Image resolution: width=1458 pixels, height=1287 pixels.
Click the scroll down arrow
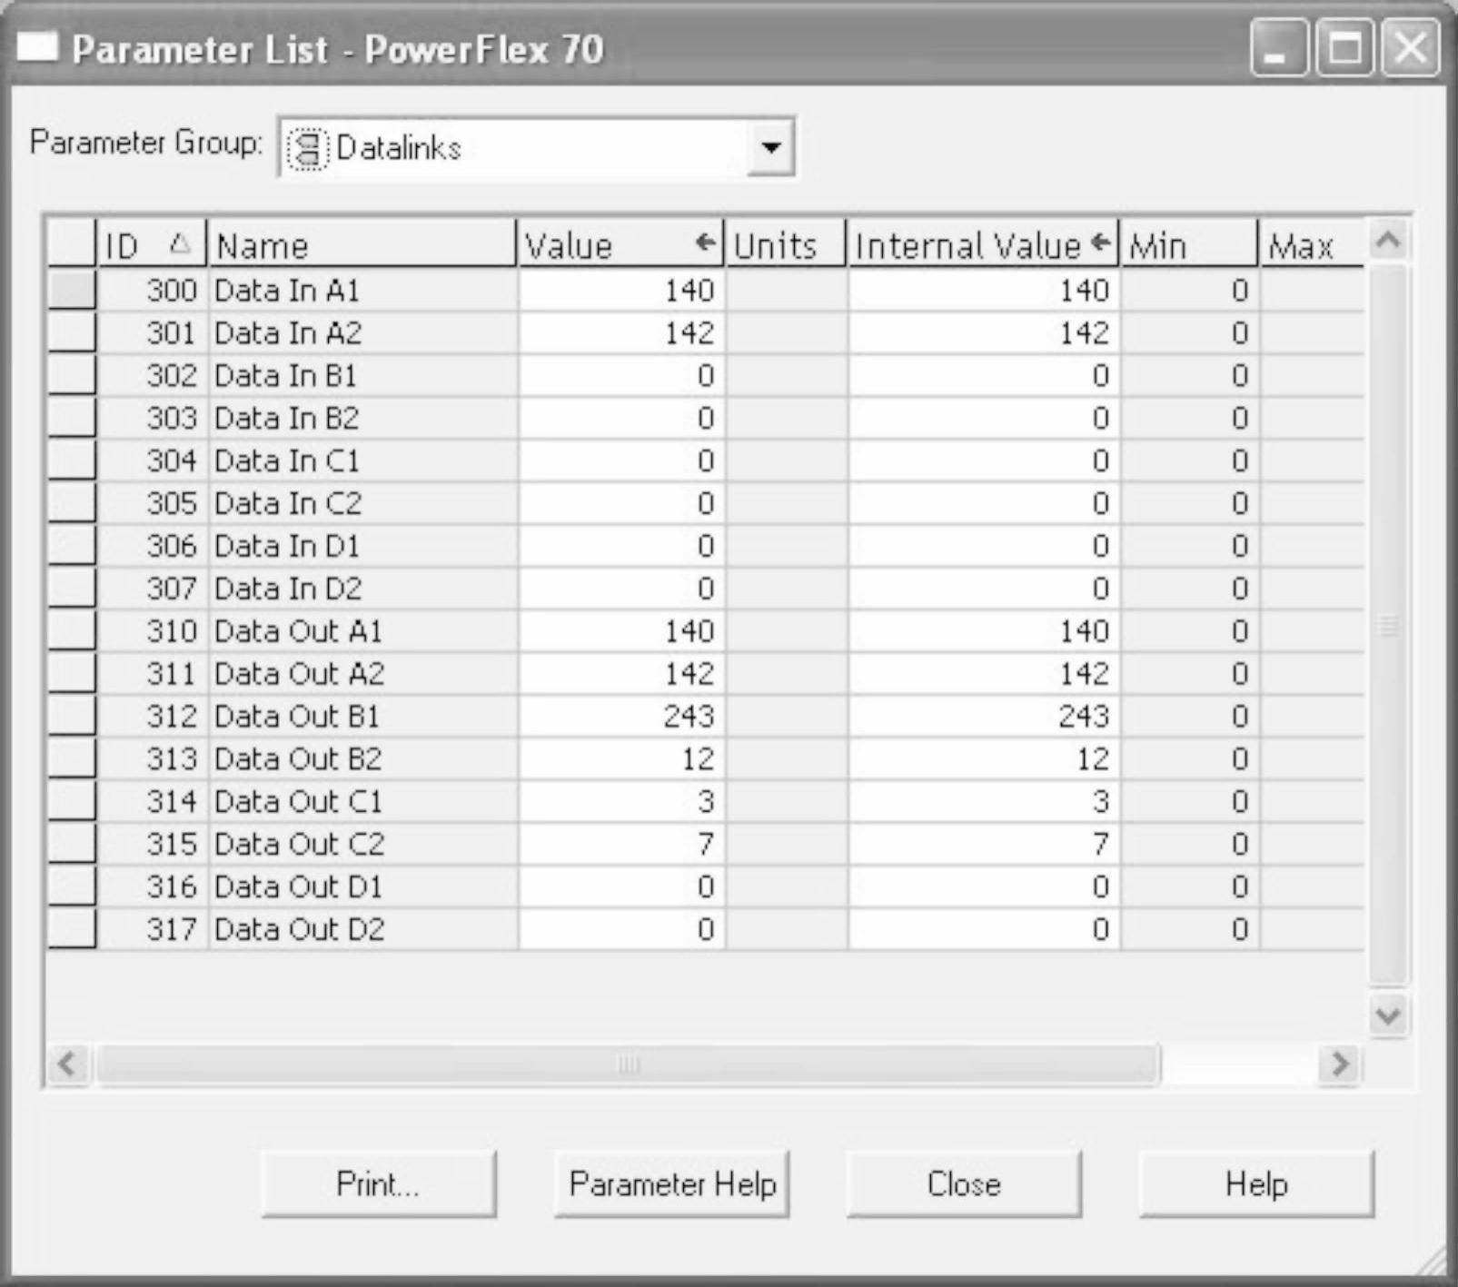1388,1015
